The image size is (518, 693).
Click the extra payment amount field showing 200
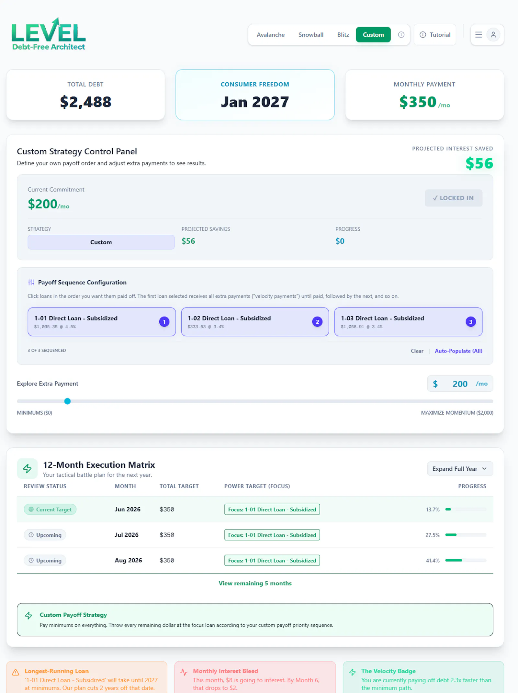tap(460, 384)
